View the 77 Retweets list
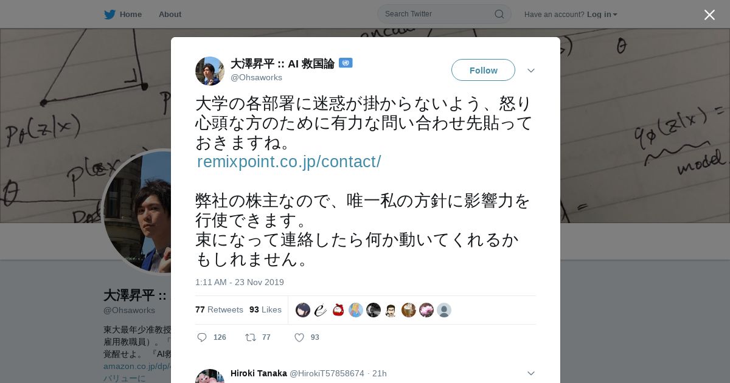The image size is (730, 383). [219, 309]
